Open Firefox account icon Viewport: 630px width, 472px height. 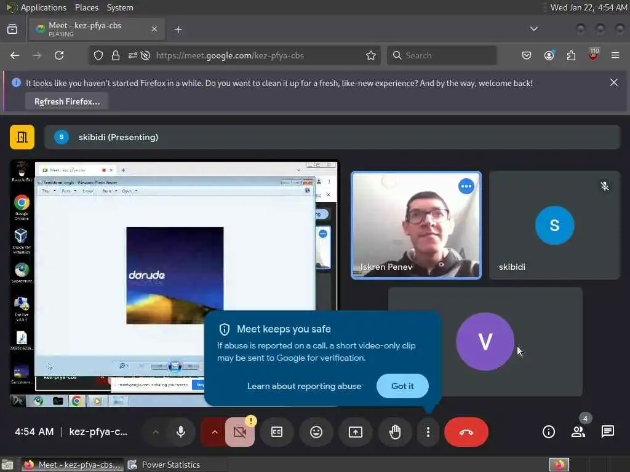point(549,55)
